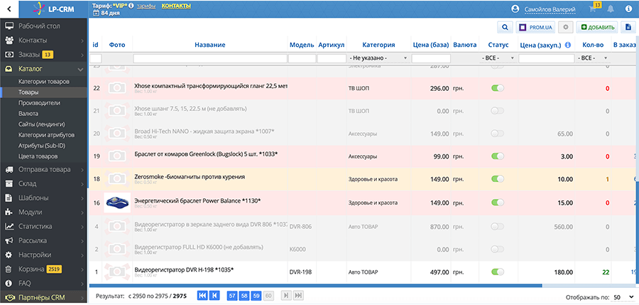Viewport: 639px width, 305px height.
Task: Open Сайты (лендинги) submenu item
Action: [42, 124]
